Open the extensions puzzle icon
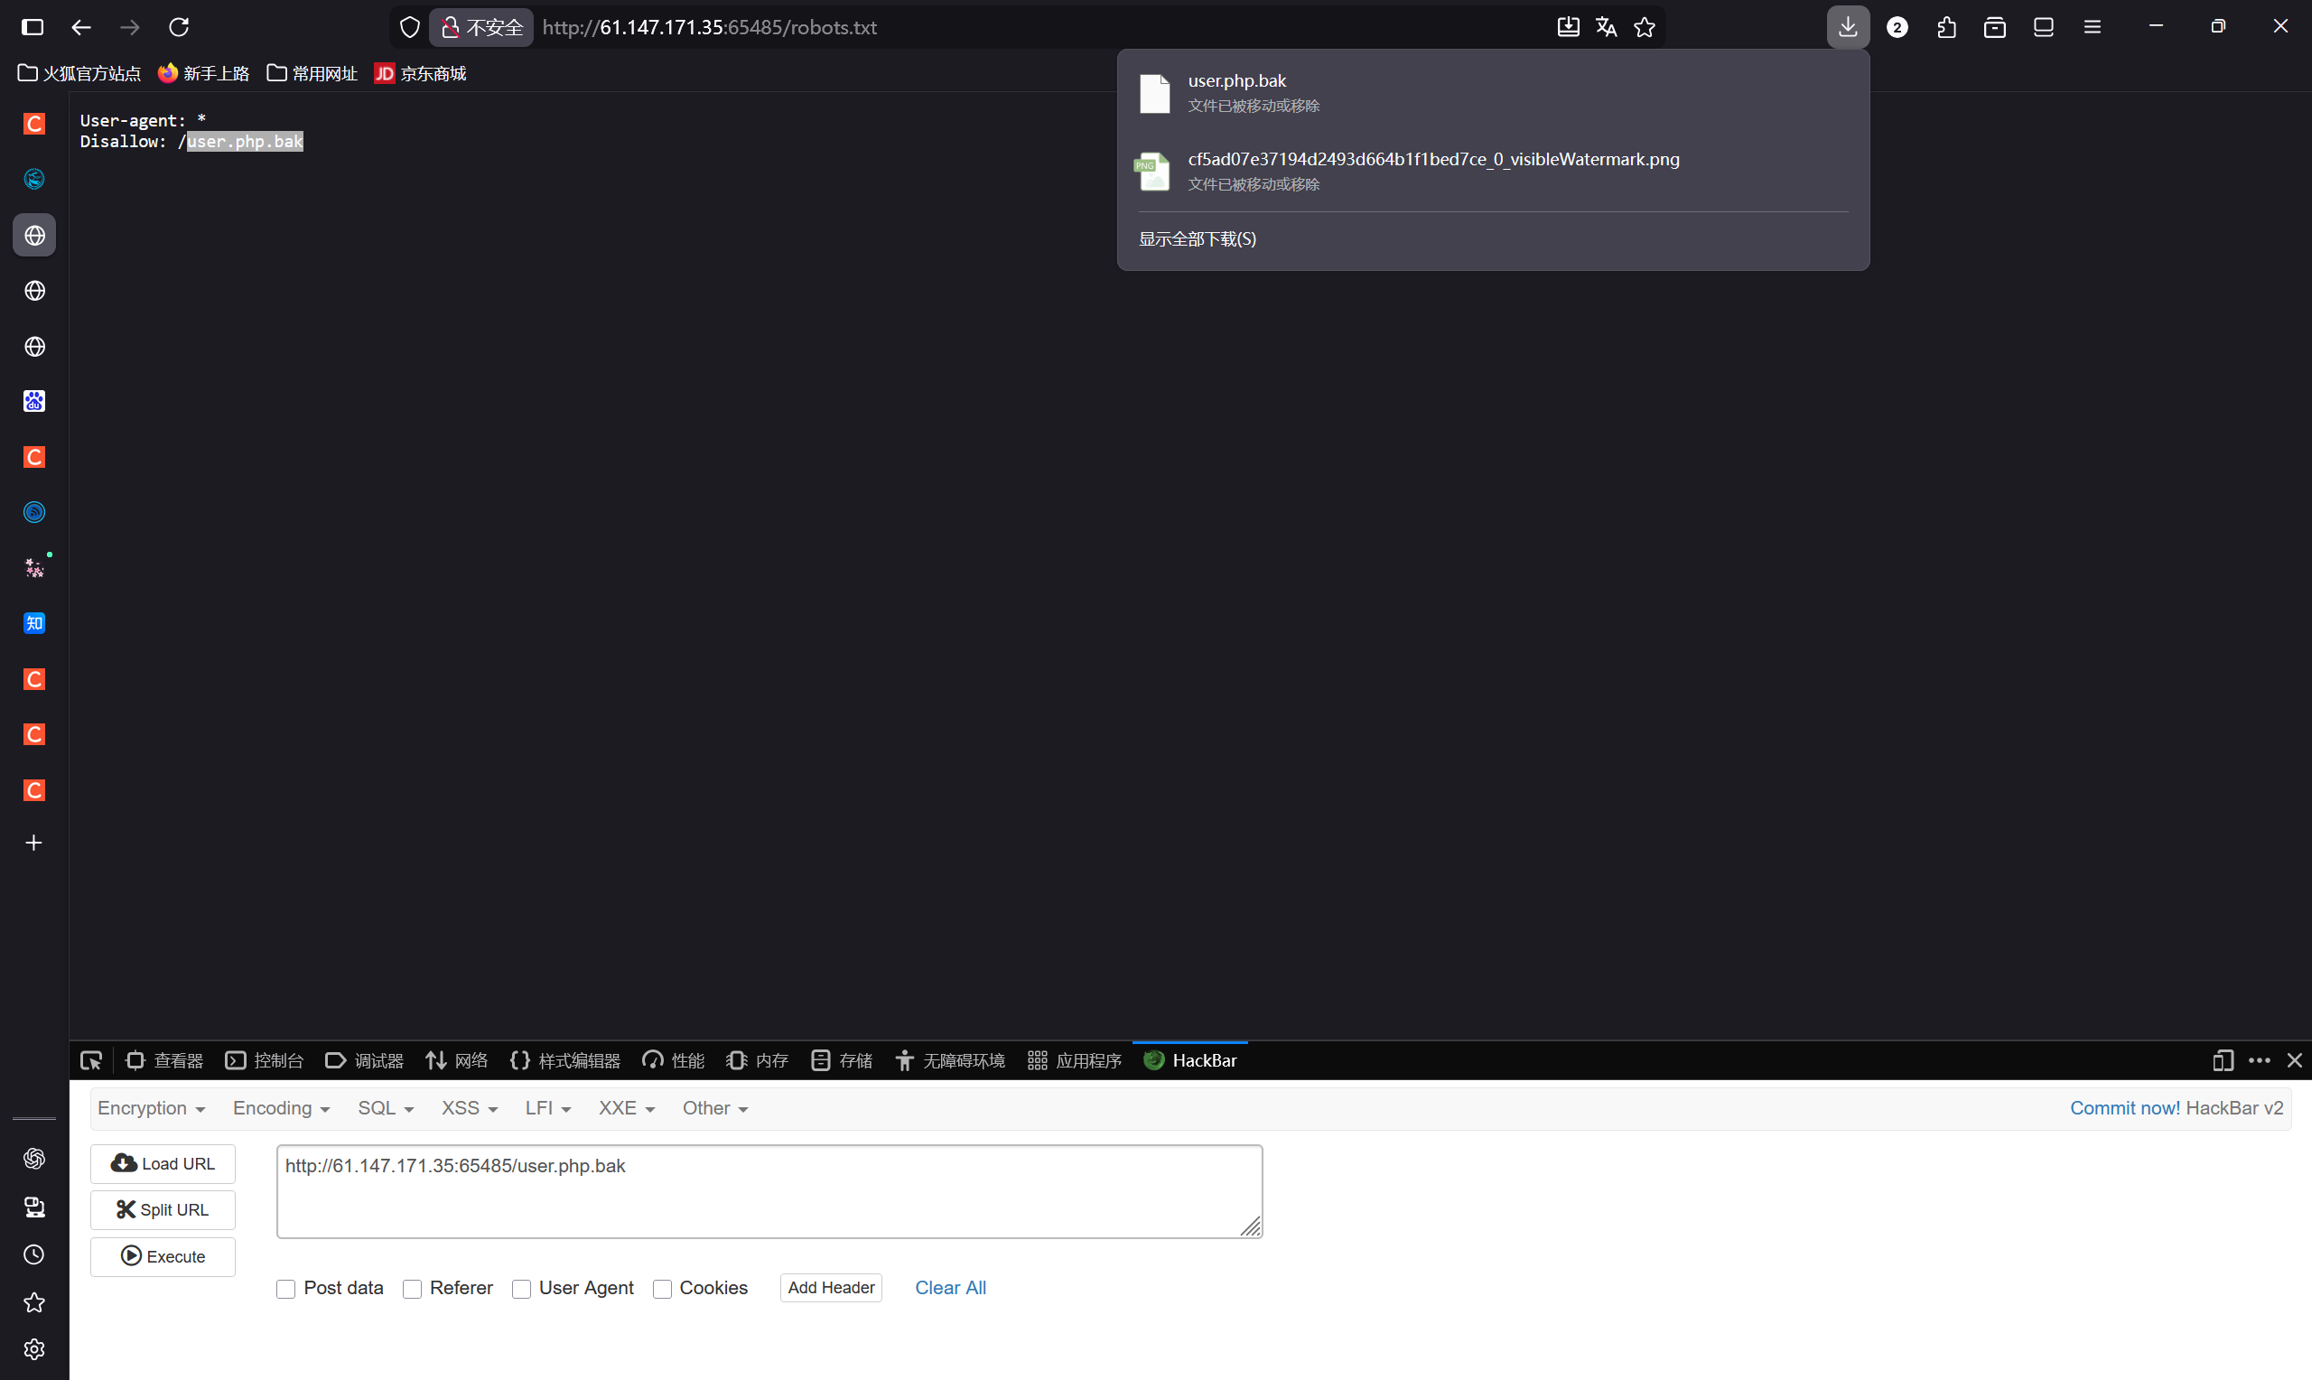The image size is (2312, 1380). [1945, 27]
